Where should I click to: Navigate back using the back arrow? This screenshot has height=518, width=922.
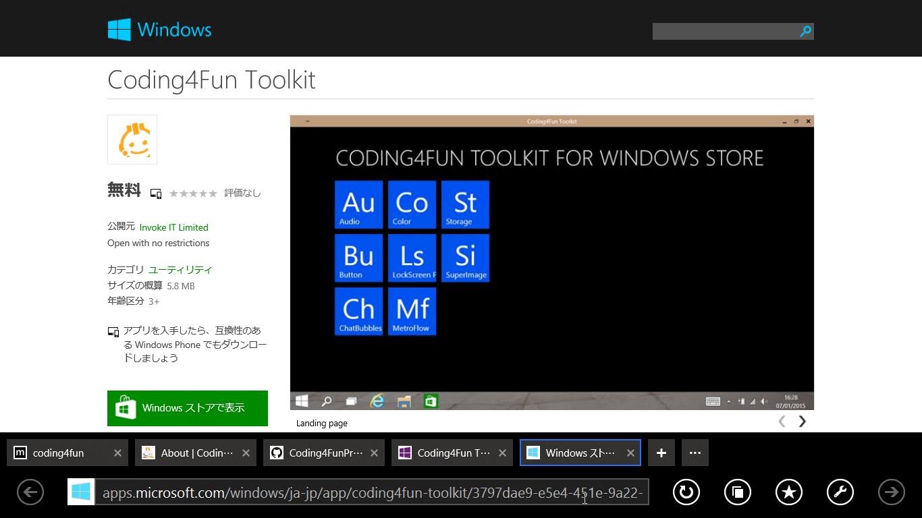30,492
